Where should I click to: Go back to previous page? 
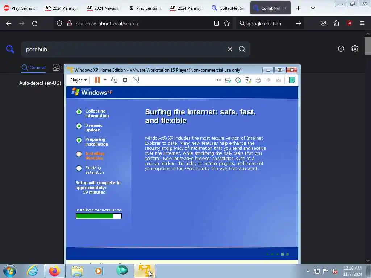9,24
